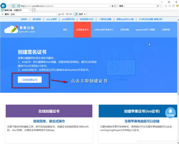Click the 创建苹果证书(ios证书) card header
179x144 pixels.
click(138, 111)
